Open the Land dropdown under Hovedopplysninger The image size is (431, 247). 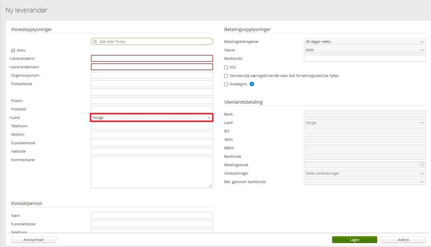coord(151,118)
